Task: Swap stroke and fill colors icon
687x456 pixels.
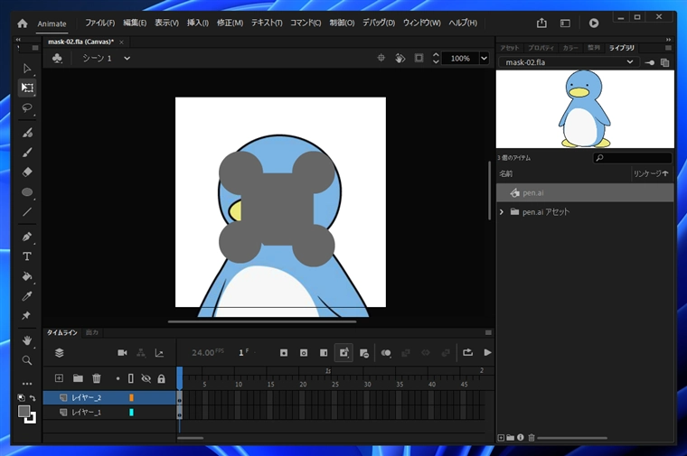Action: [x=33, y=398]
